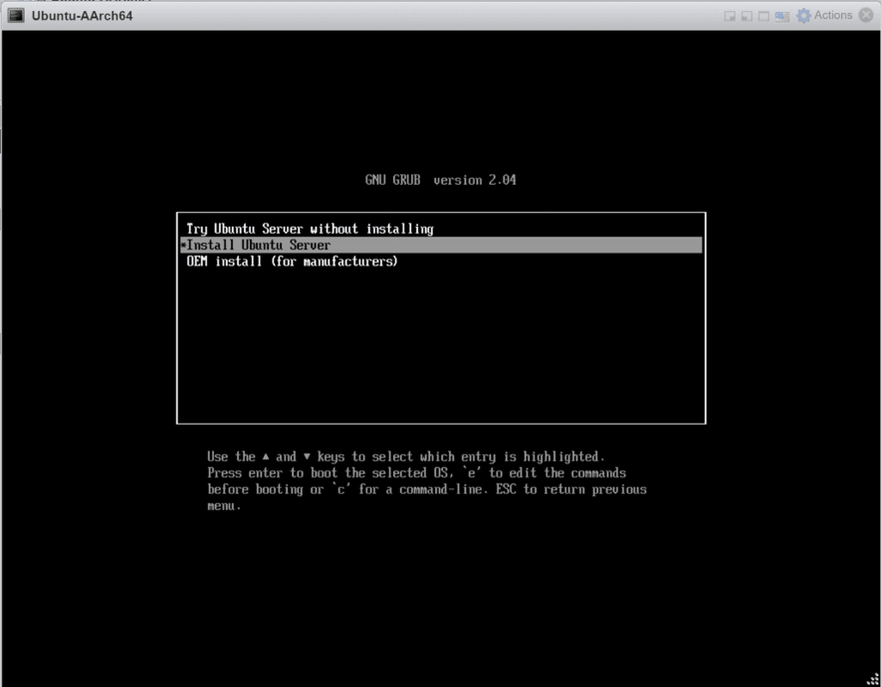This screenshot has height=687, width=881.
Task: Click the blue two-panel console icon
Action: [x=782, y=16]
